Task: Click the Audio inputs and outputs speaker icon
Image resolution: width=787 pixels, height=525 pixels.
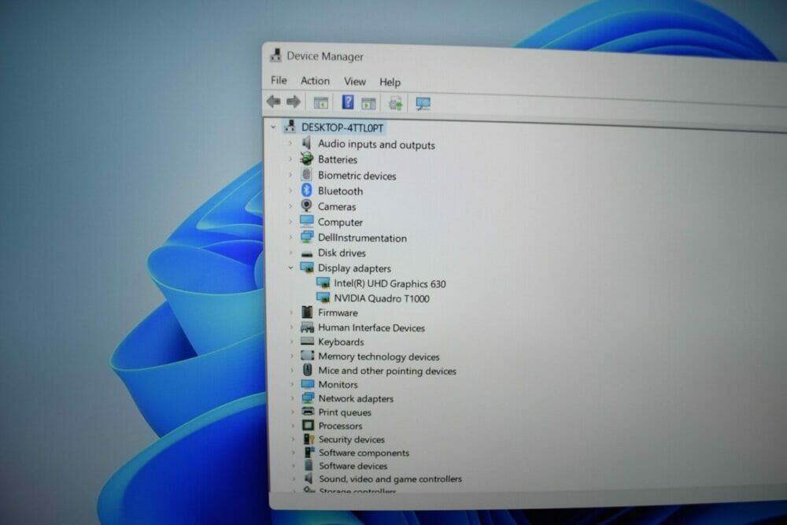Action: pos(306,143)
